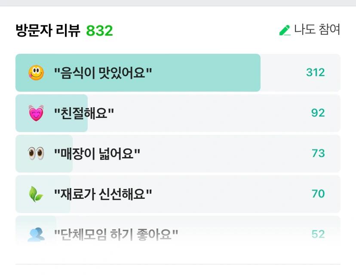This screenshot has width=356, height=275.
Task: Click the yummy smiley face emoji
Action: 36,73
